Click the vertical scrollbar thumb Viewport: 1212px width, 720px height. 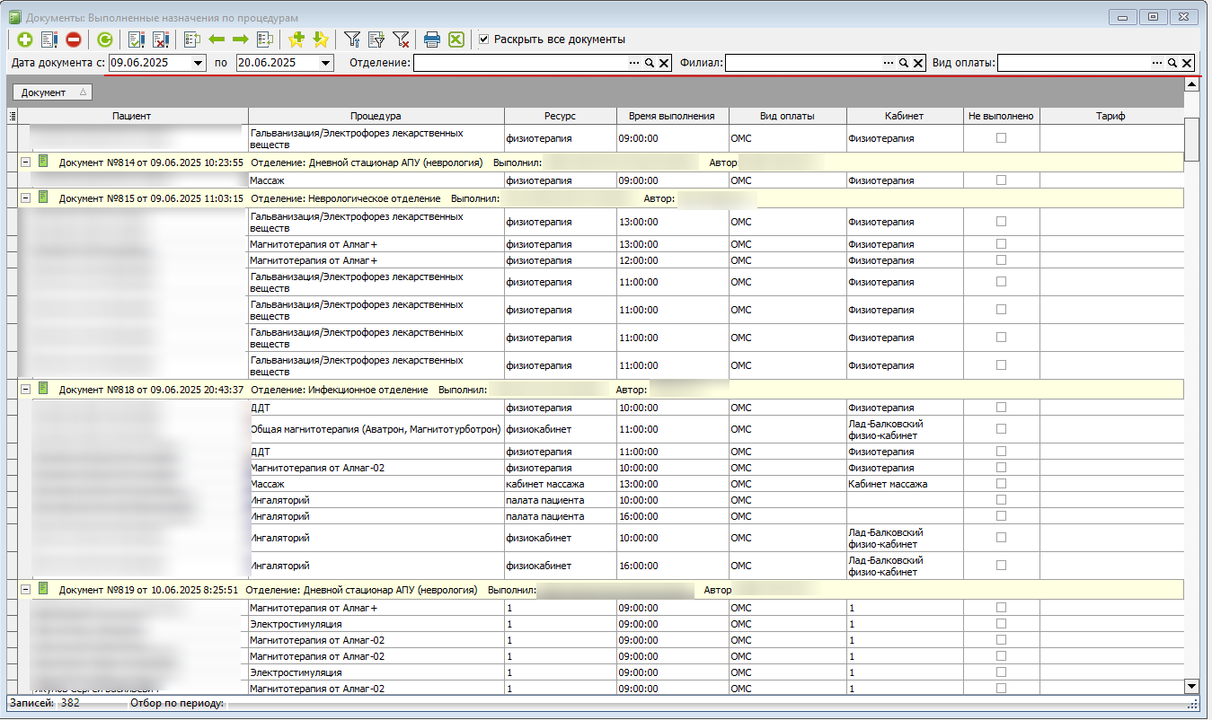pos(1192,139)
